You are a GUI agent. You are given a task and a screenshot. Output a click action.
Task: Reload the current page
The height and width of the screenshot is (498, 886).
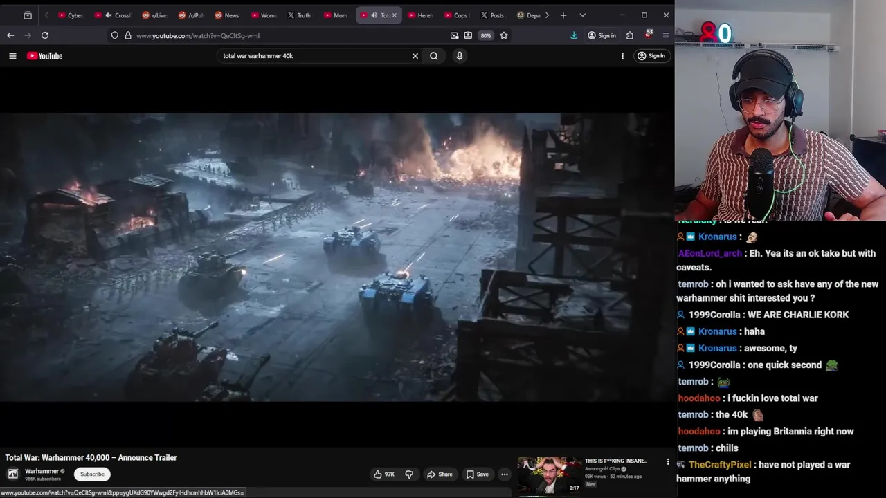45,35
